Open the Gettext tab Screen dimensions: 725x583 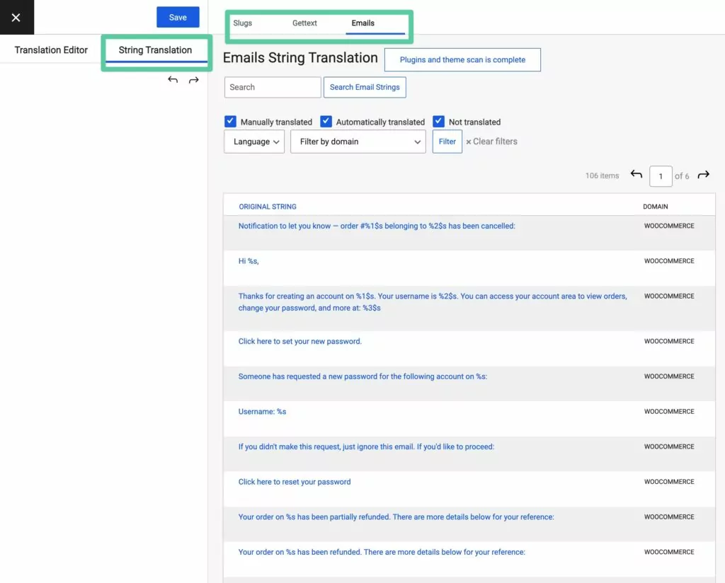coord(304,23)
